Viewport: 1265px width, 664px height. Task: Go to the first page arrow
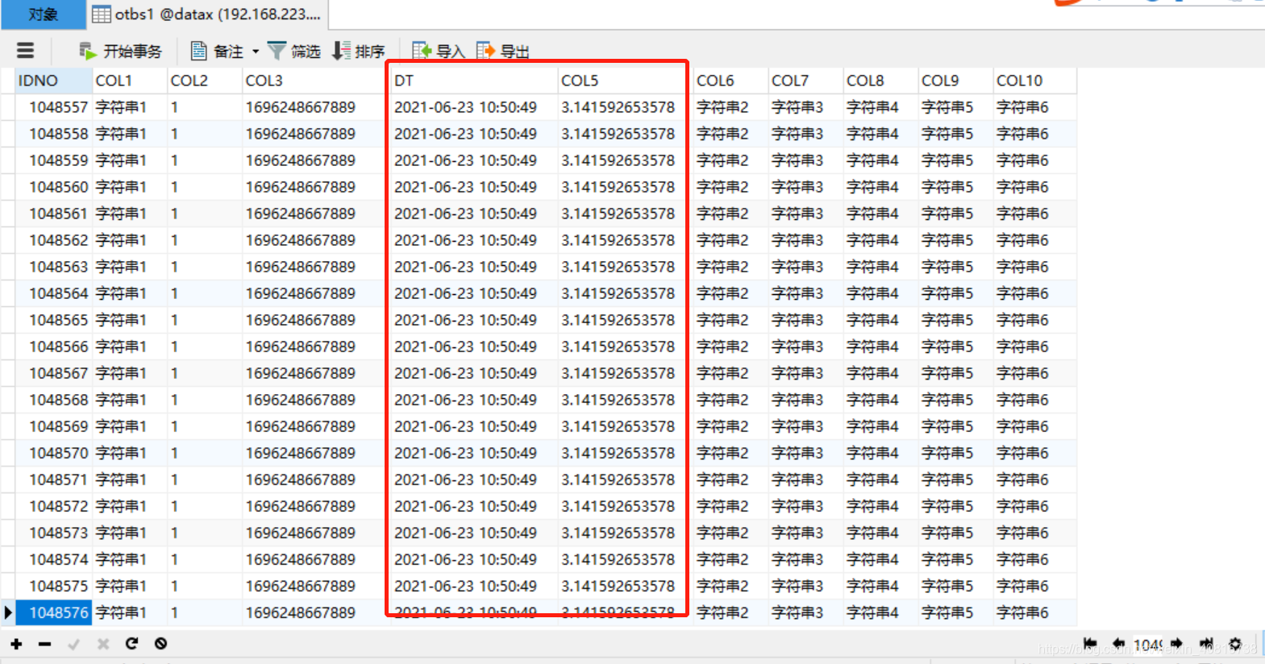pyautogui.click(x=1090, y=644)
